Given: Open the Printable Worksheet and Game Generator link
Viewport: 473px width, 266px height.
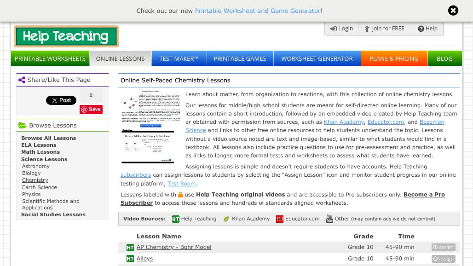Looking at the screenshot, I should click(x=258, y=11).
